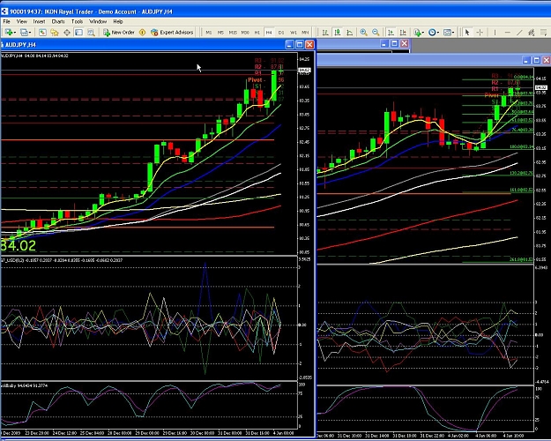
Task: Click the right chart's main candlestick area
Action: (425, 165)
